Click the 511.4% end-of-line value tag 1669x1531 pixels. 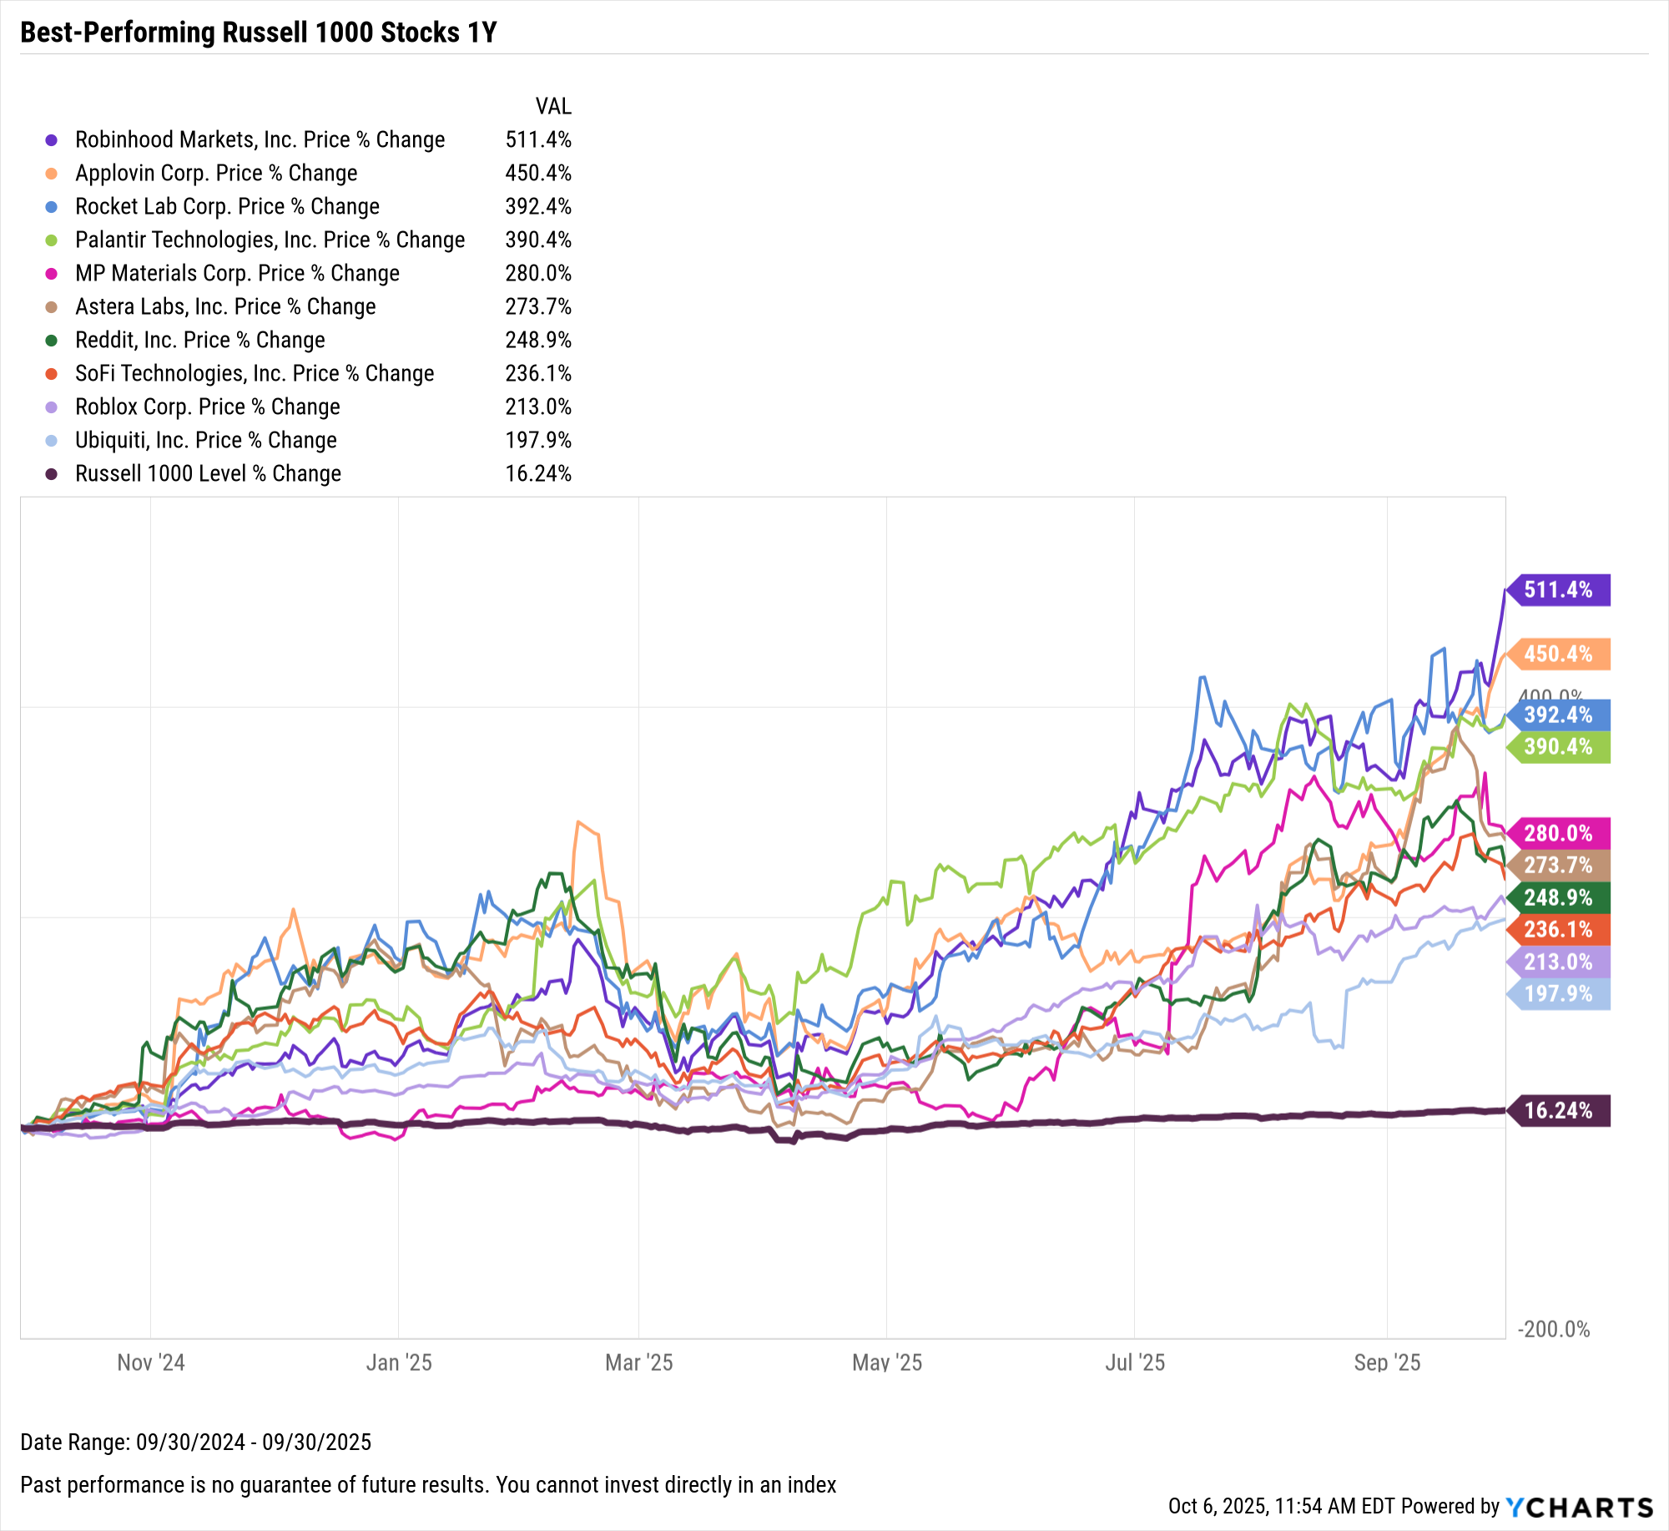[1557, 590]
